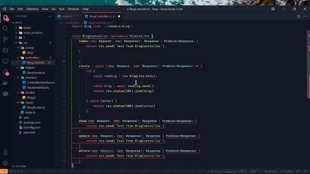Click the feedback icon in status bar
Image resolution: width=310 pixels, height=174 pixels.
pos(298,172)
